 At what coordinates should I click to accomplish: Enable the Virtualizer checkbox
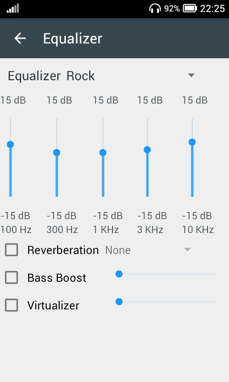(11, 305)
